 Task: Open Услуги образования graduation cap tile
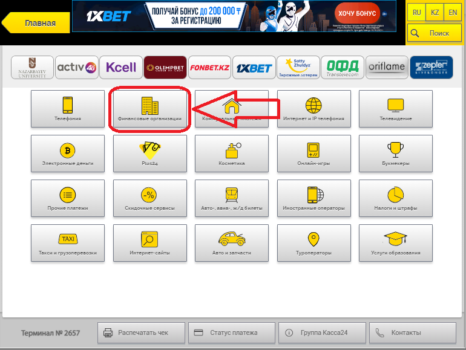click(x=396, y=243)
